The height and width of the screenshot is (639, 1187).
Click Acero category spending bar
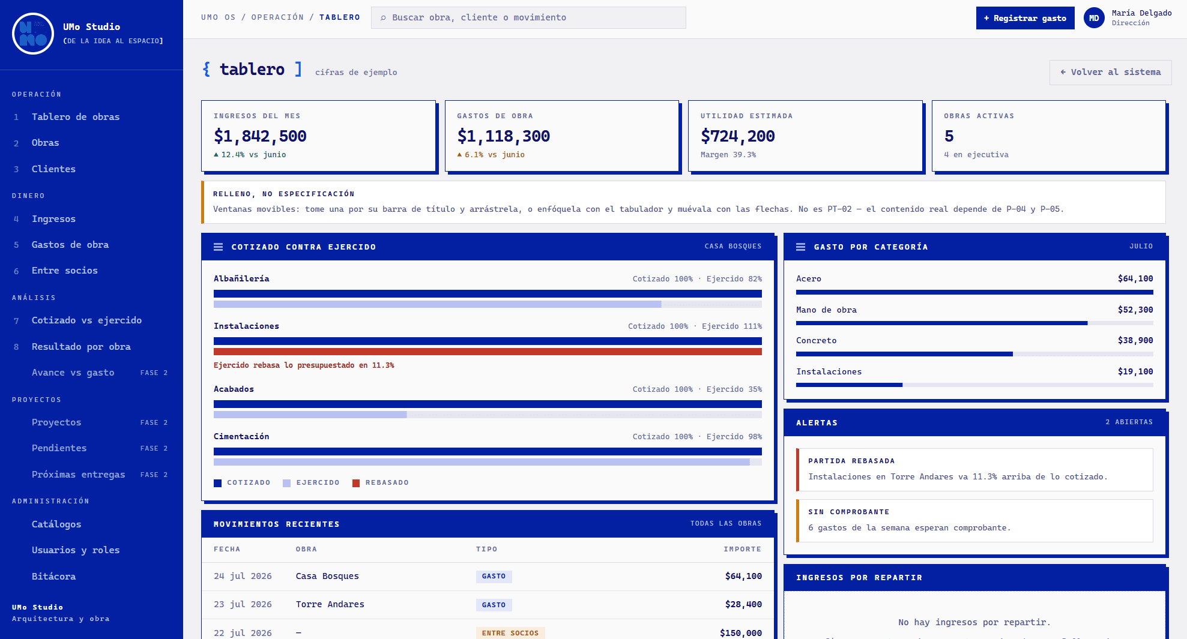(974, 292)
